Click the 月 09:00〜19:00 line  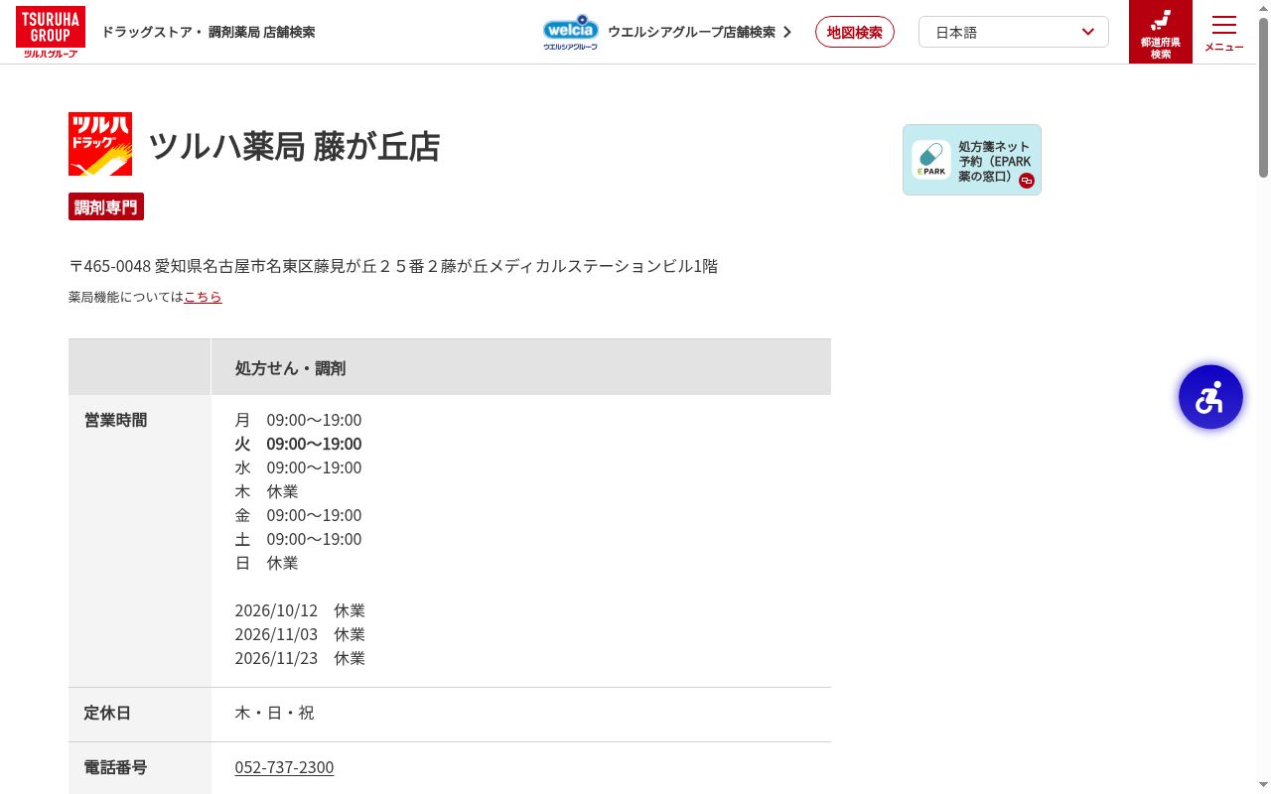click(x=298, y=420)
